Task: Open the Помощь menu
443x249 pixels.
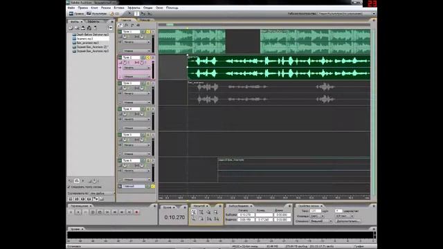Action: click(172, 8)
